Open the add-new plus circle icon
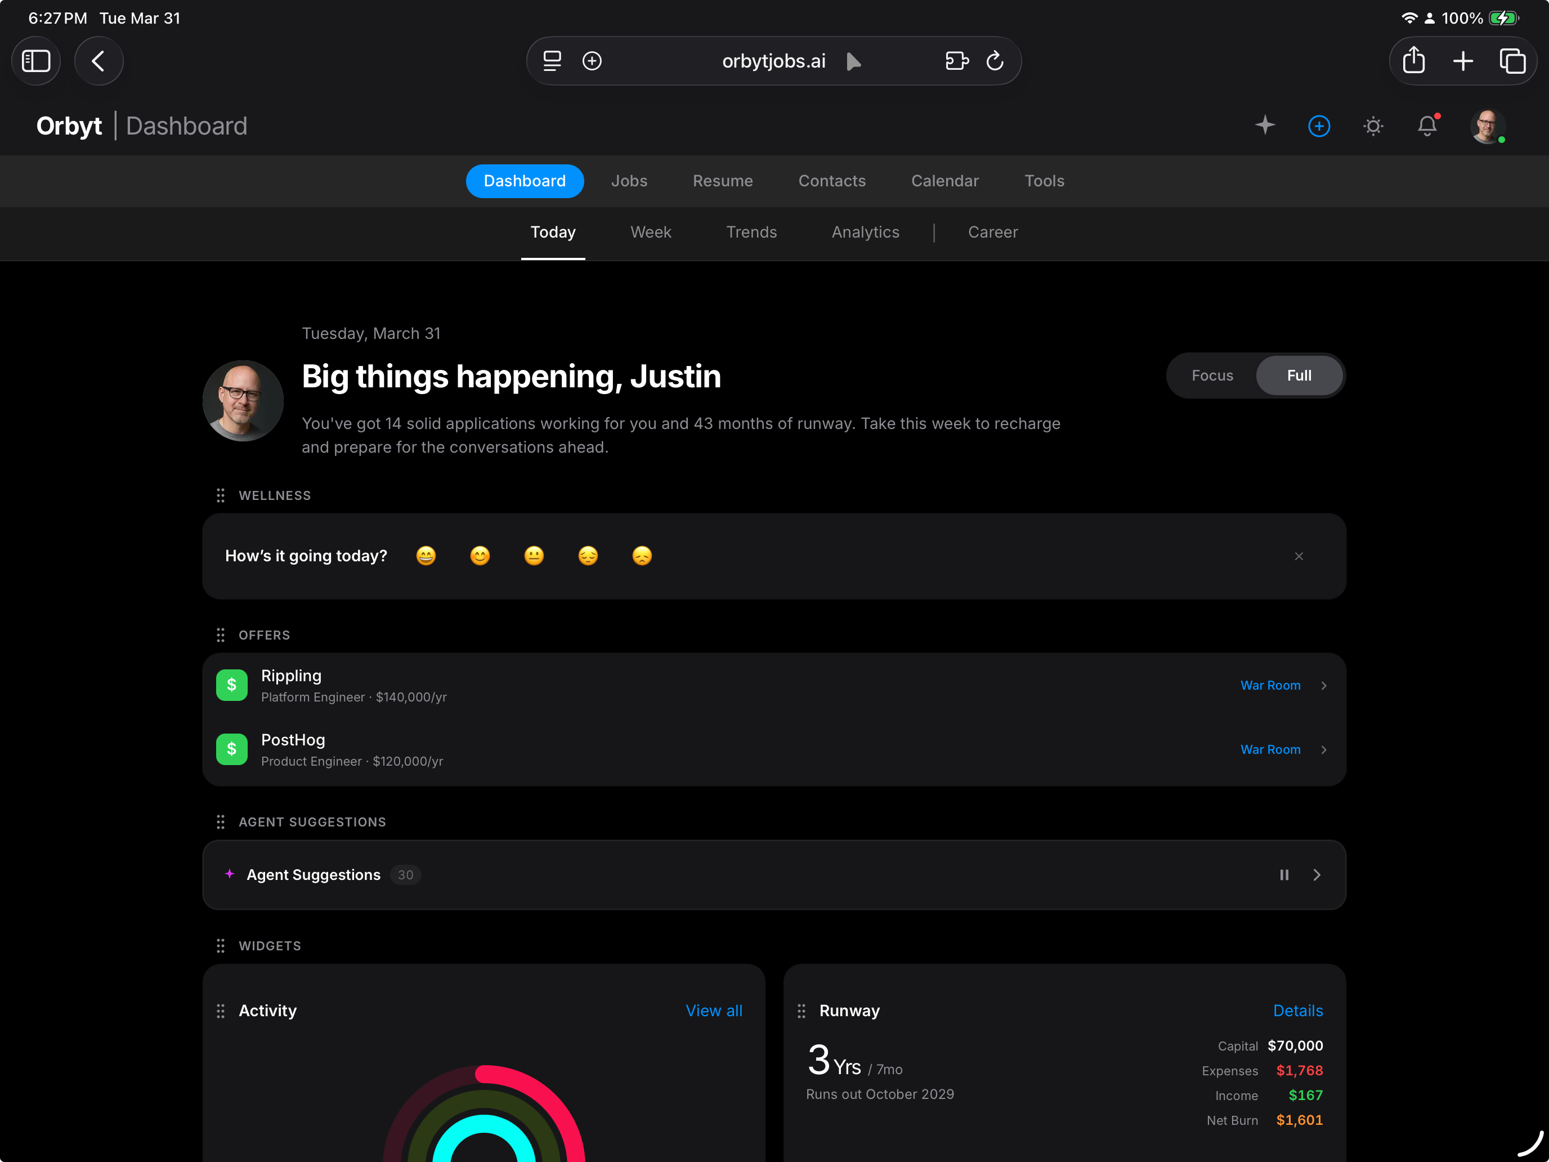This screenshot has height=1162, width=1549. click(1319, 126)
